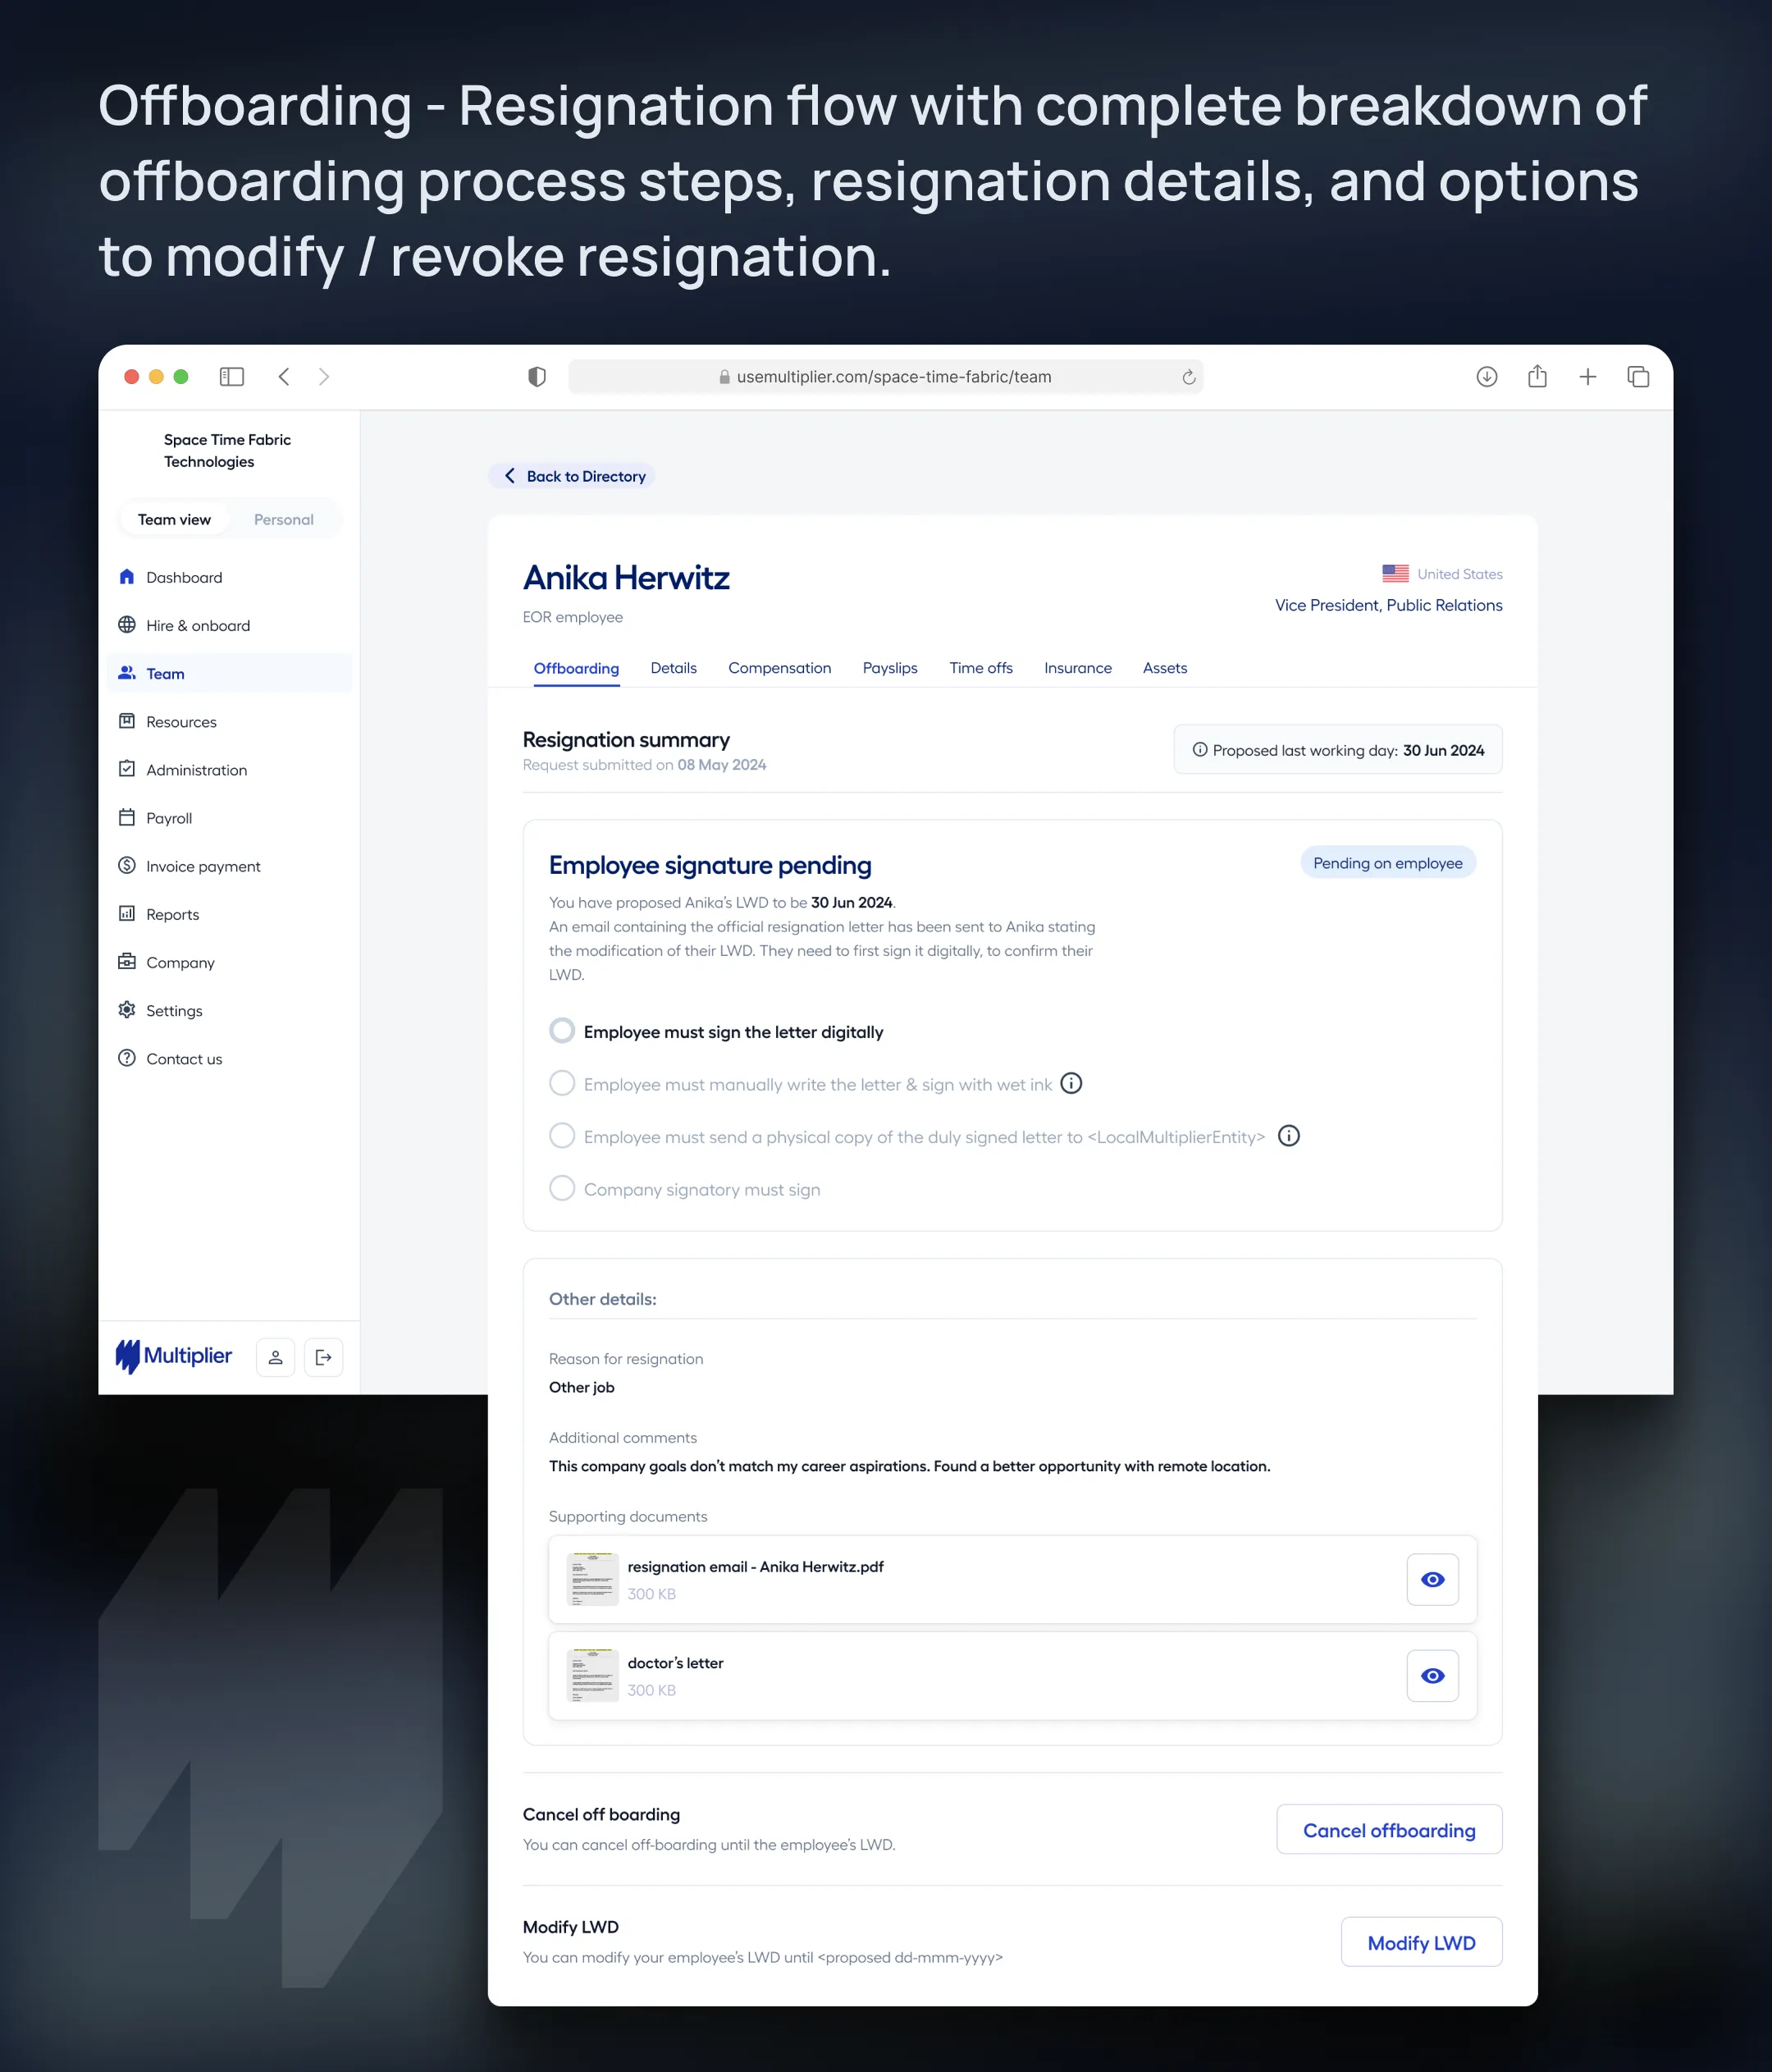Click the logout icon button
This screenshot has width=1772, height=2072.
[323, 1357]
